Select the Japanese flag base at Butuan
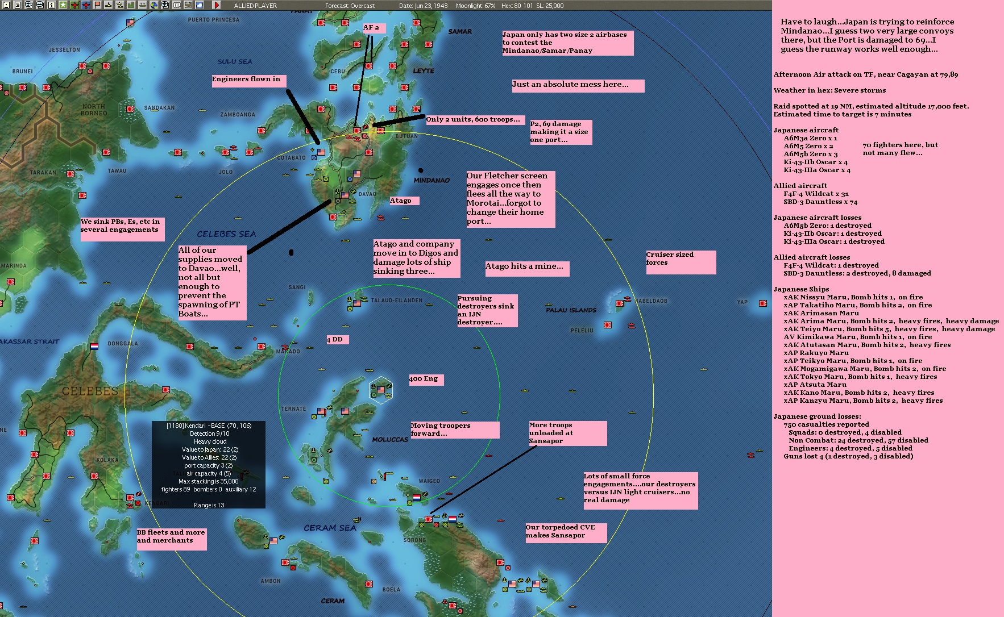The image size is (1004, 617). click(x=381, y=131)
